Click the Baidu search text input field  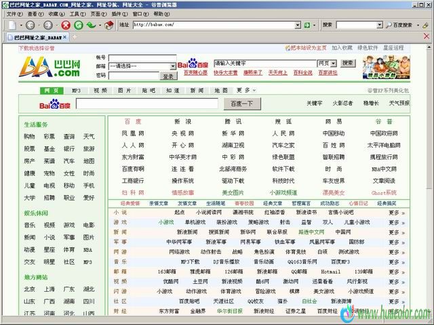[146, 104]
